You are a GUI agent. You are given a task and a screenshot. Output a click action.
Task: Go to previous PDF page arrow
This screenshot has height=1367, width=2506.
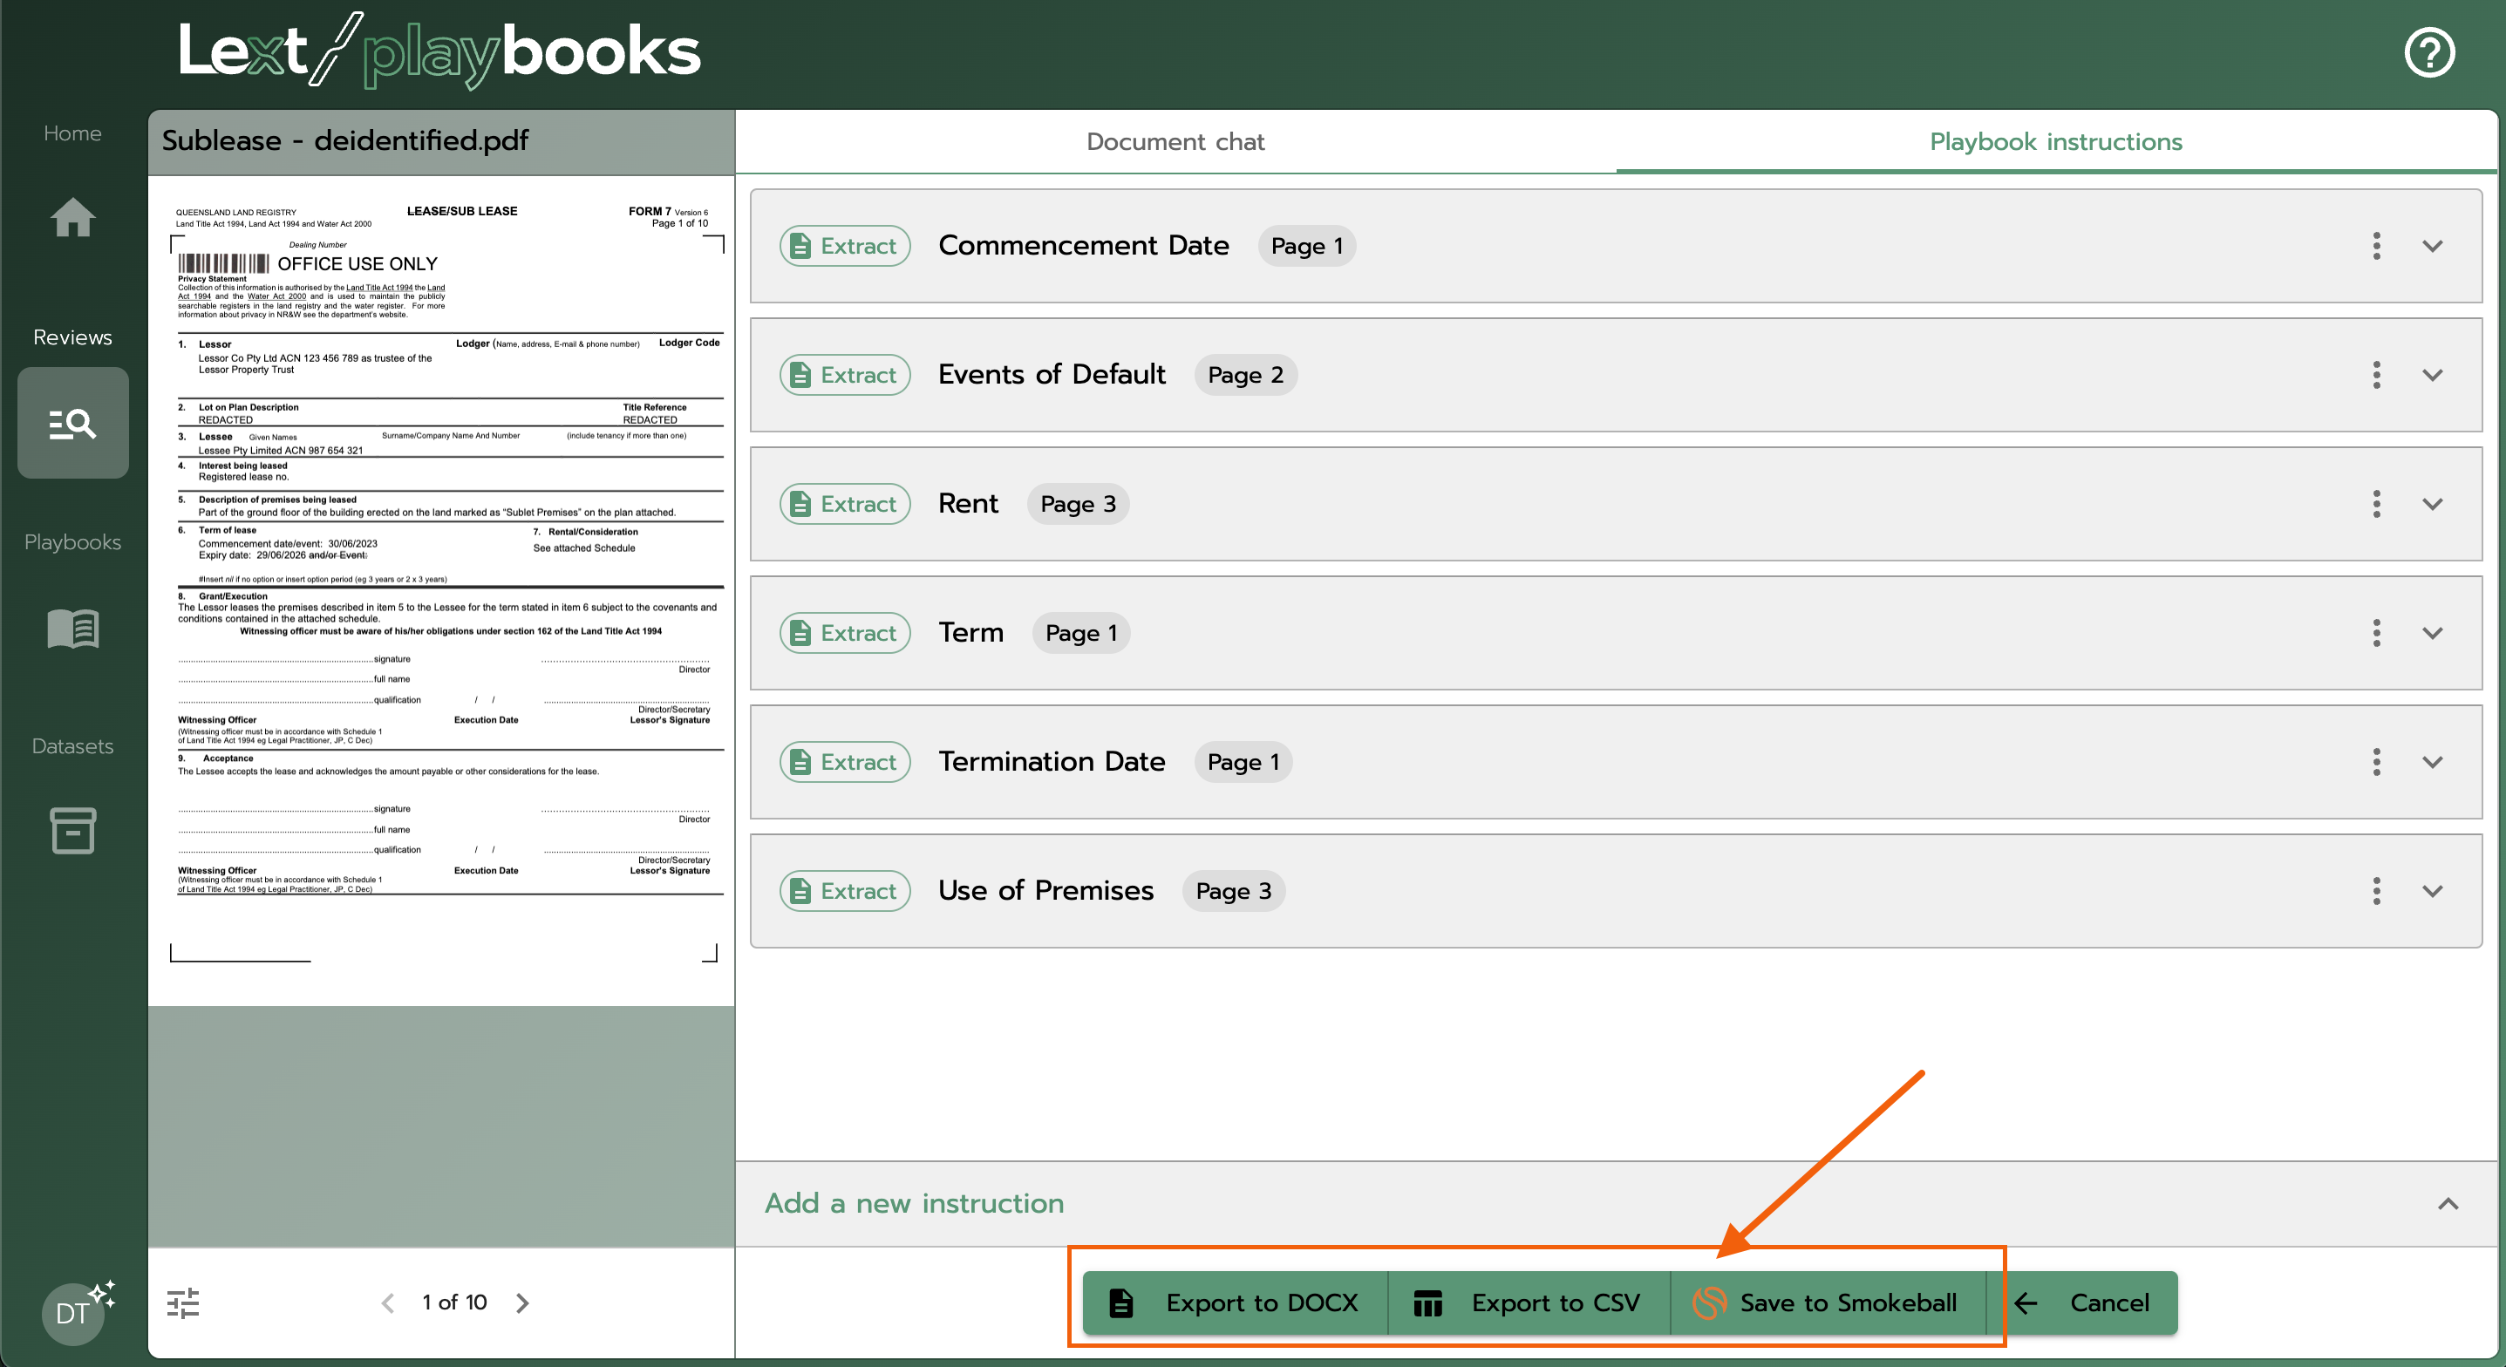coord(388,1302)
